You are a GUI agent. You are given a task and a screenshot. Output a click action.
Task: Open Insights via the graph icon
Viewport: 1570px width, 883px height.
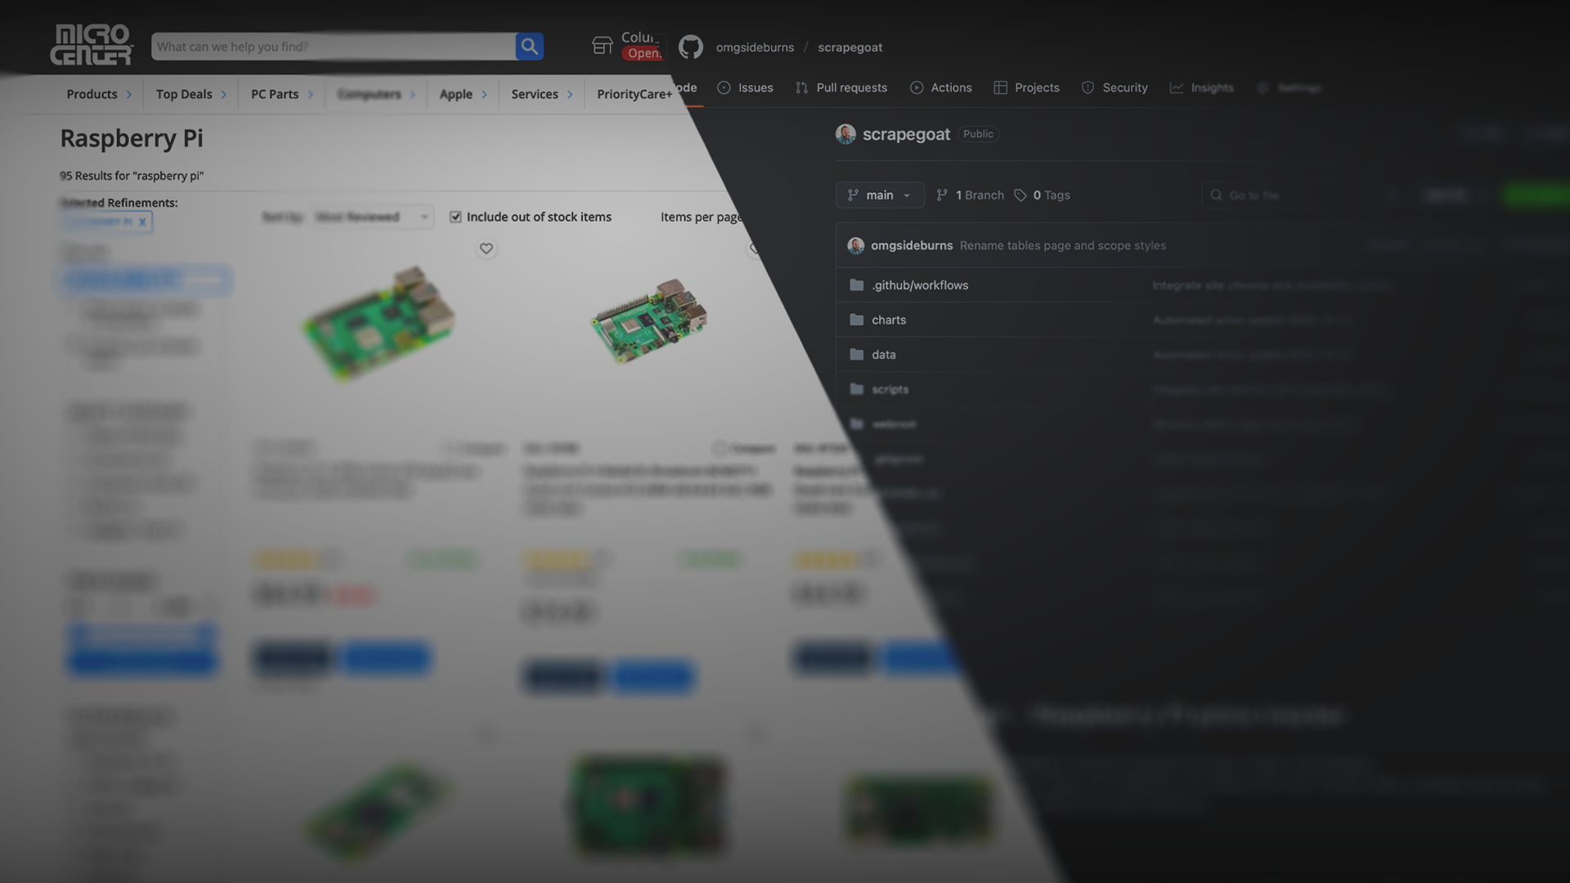point(1177,87)
